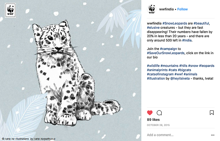View the 89 likes list
Viewport: 220px width, 141px height.
click(x=153, y=120)
